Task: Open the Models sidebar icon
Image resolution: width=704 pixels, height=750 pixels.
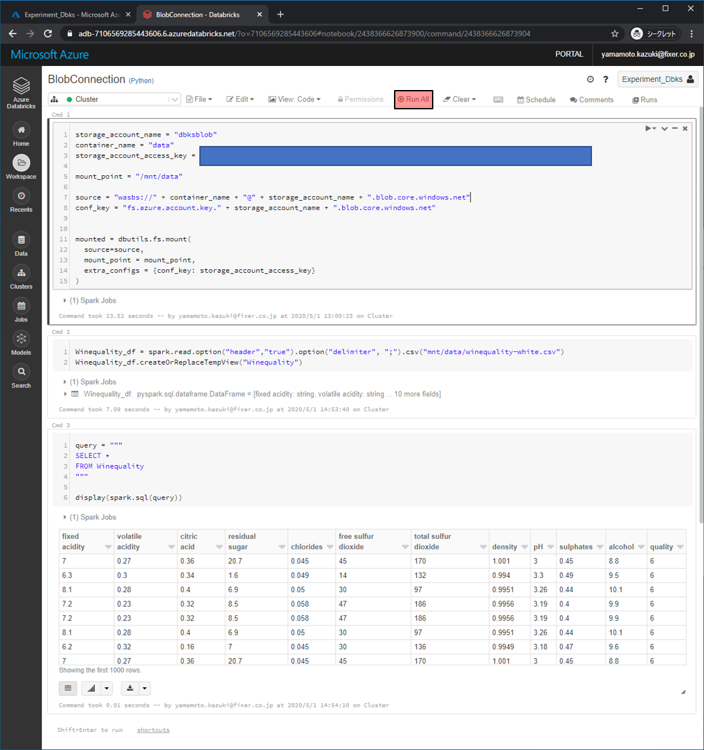Action: tap(21, 339)
